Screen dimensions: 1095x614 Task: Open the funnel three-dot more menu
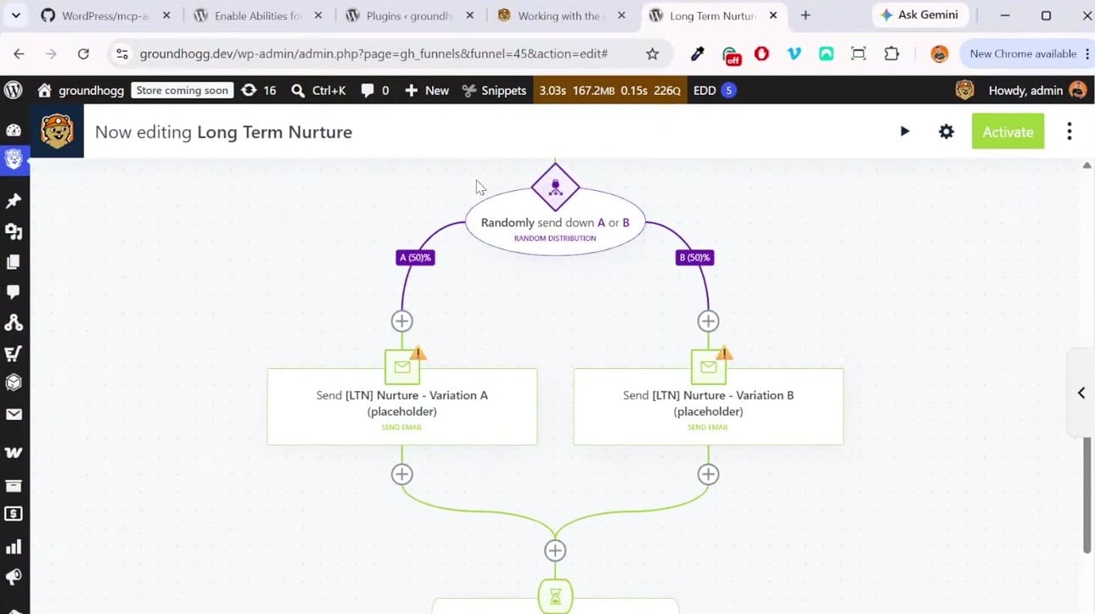pos(1070,131)
